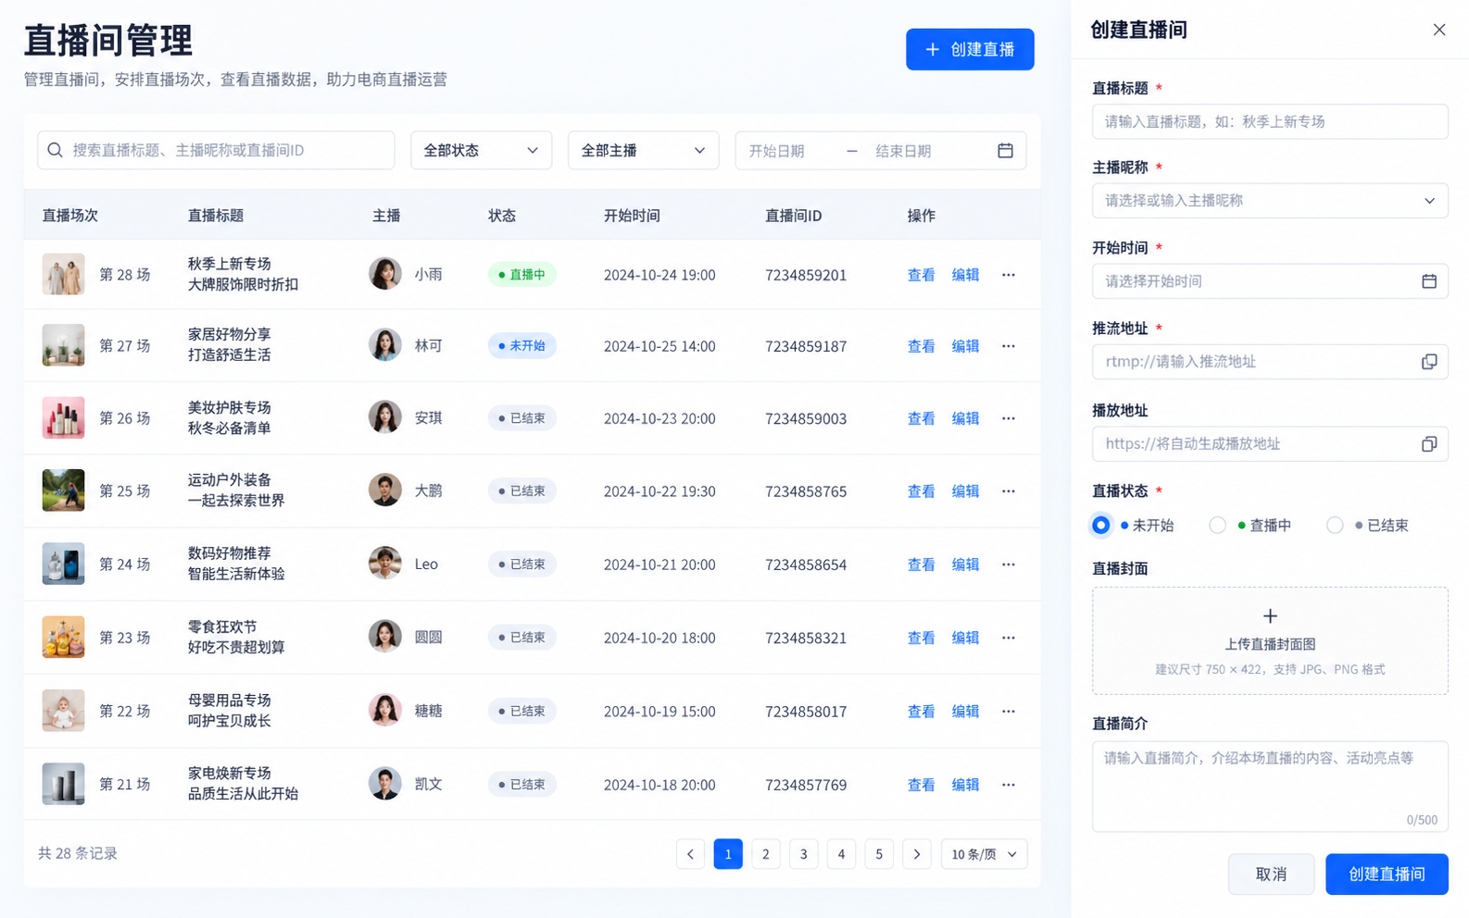1469x918 pixels.
Task: Open the date range calendar icon
Action: (1005, 150)
